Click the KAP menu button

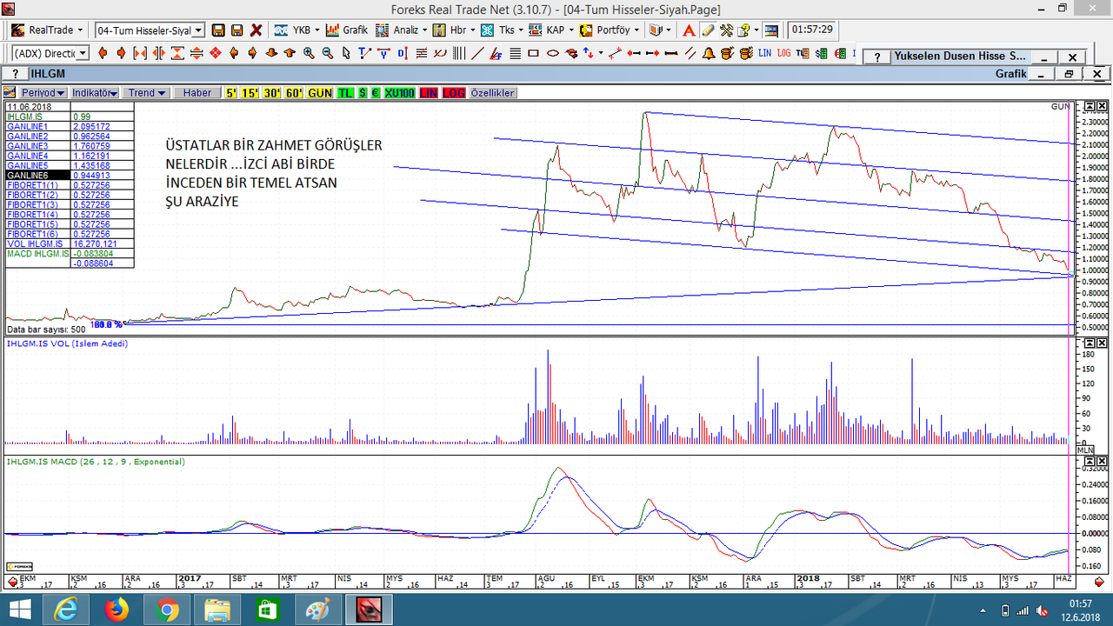(x=550, y=30)
